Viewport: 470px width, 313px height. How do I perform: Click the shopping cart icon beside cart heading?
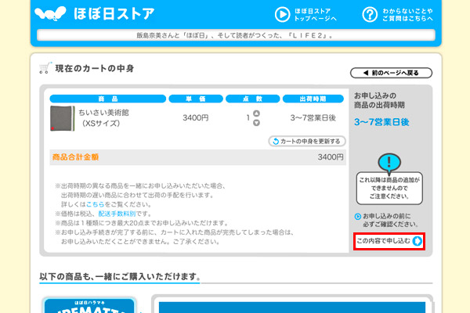click(45, 68)
